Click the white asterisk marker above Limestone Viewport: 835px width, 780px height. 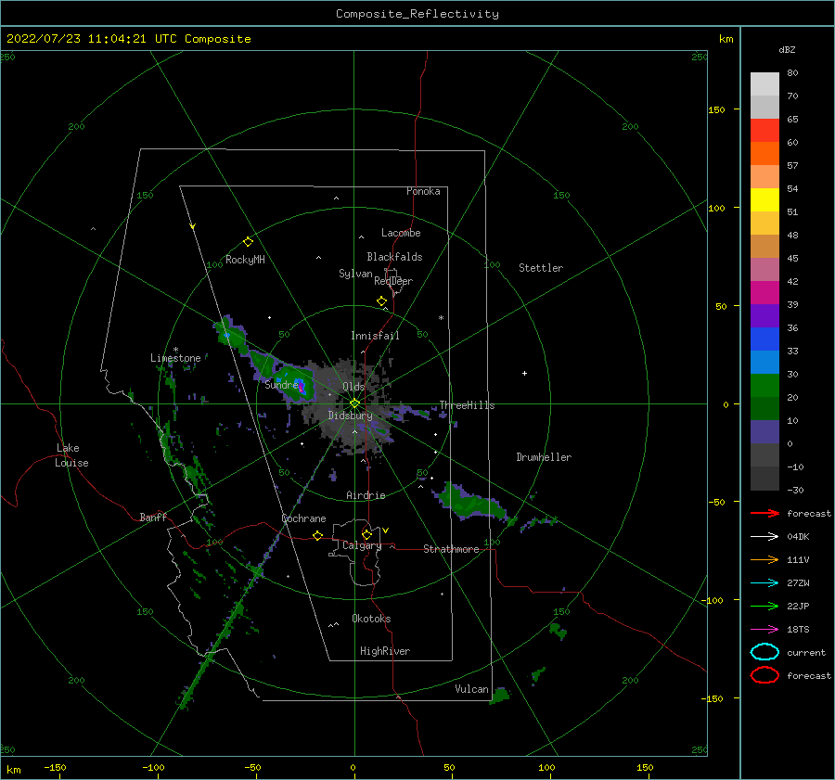[175, 350]
